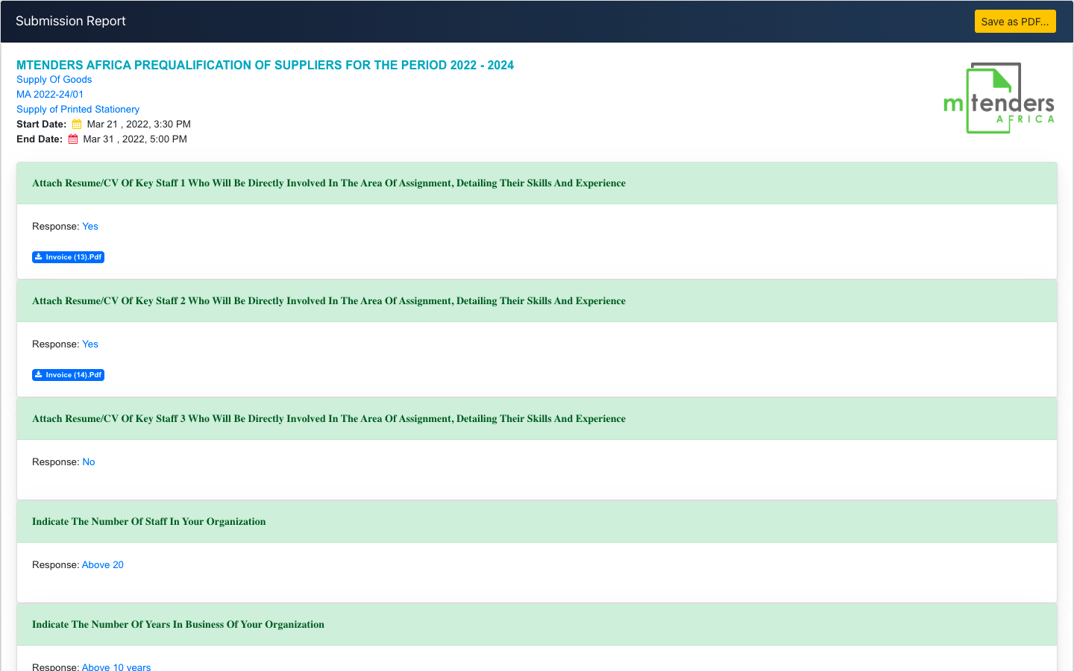Viewport: 1074px width, 671px height.
Task: Click the Mar 31, 2022, 5:00 PM end date
Action: point(135,139)
